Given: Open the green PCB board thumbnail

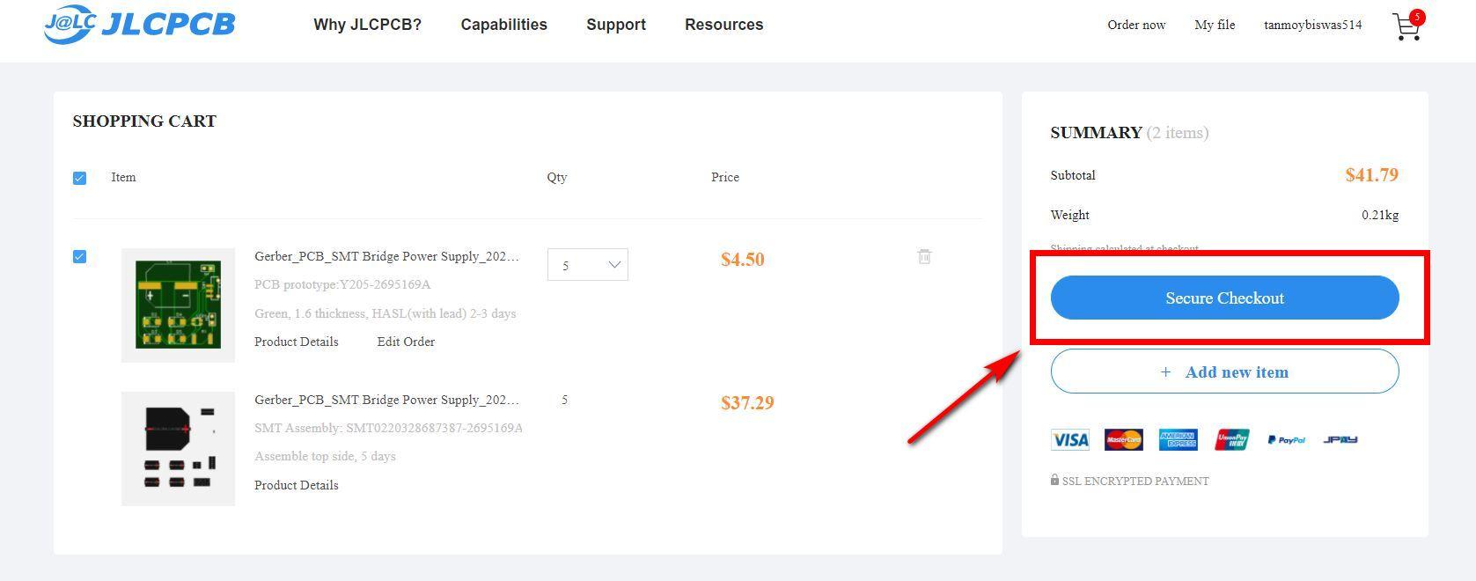Looking at the screenshot, I should pos(178,305).
